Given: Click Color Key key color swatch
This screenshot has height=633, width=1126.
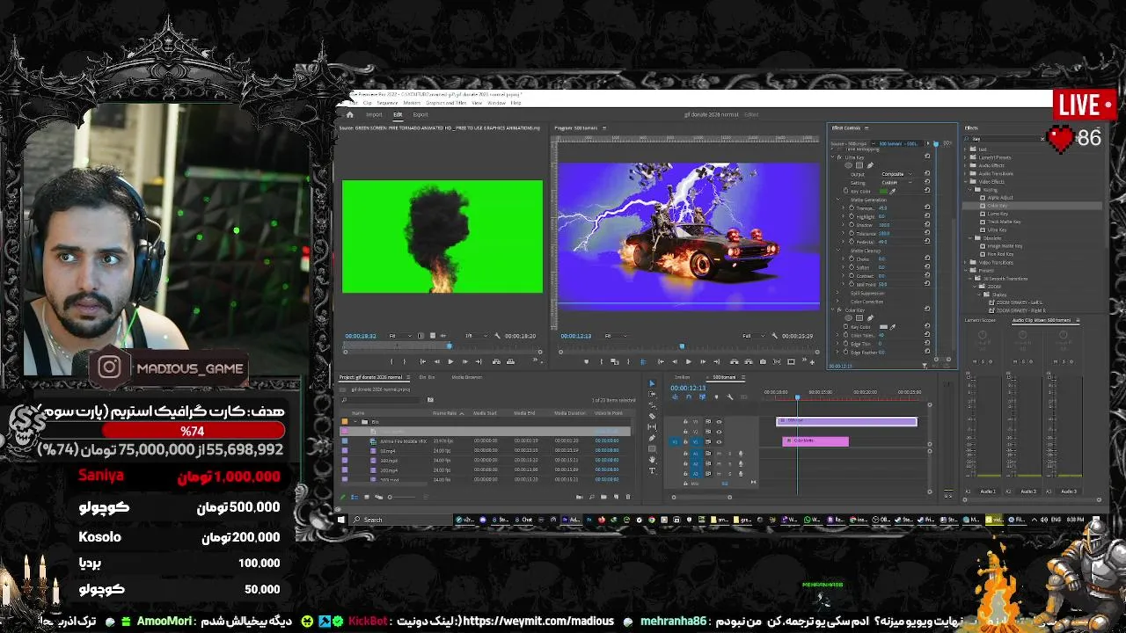Looking at the screenshot, I should [x=885, y=327].
